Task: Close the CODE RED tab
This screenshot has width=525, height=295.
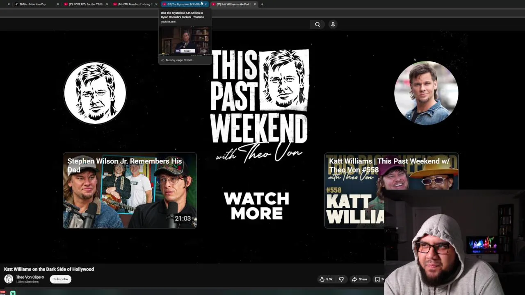Action: (107, 4)
